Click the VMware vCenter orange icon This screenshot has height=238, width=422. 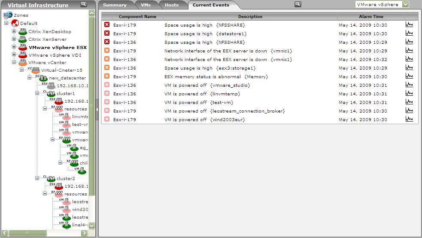(23, 62)
